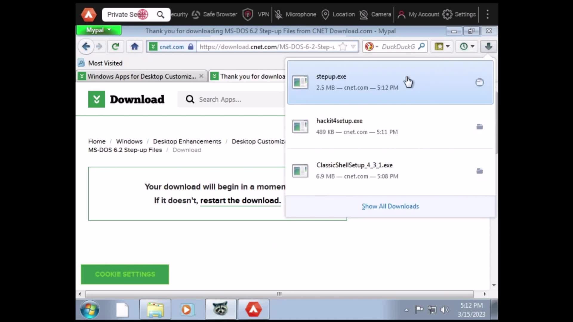
Task: Open the VPN shield option
Action: (x=256, y=14)
